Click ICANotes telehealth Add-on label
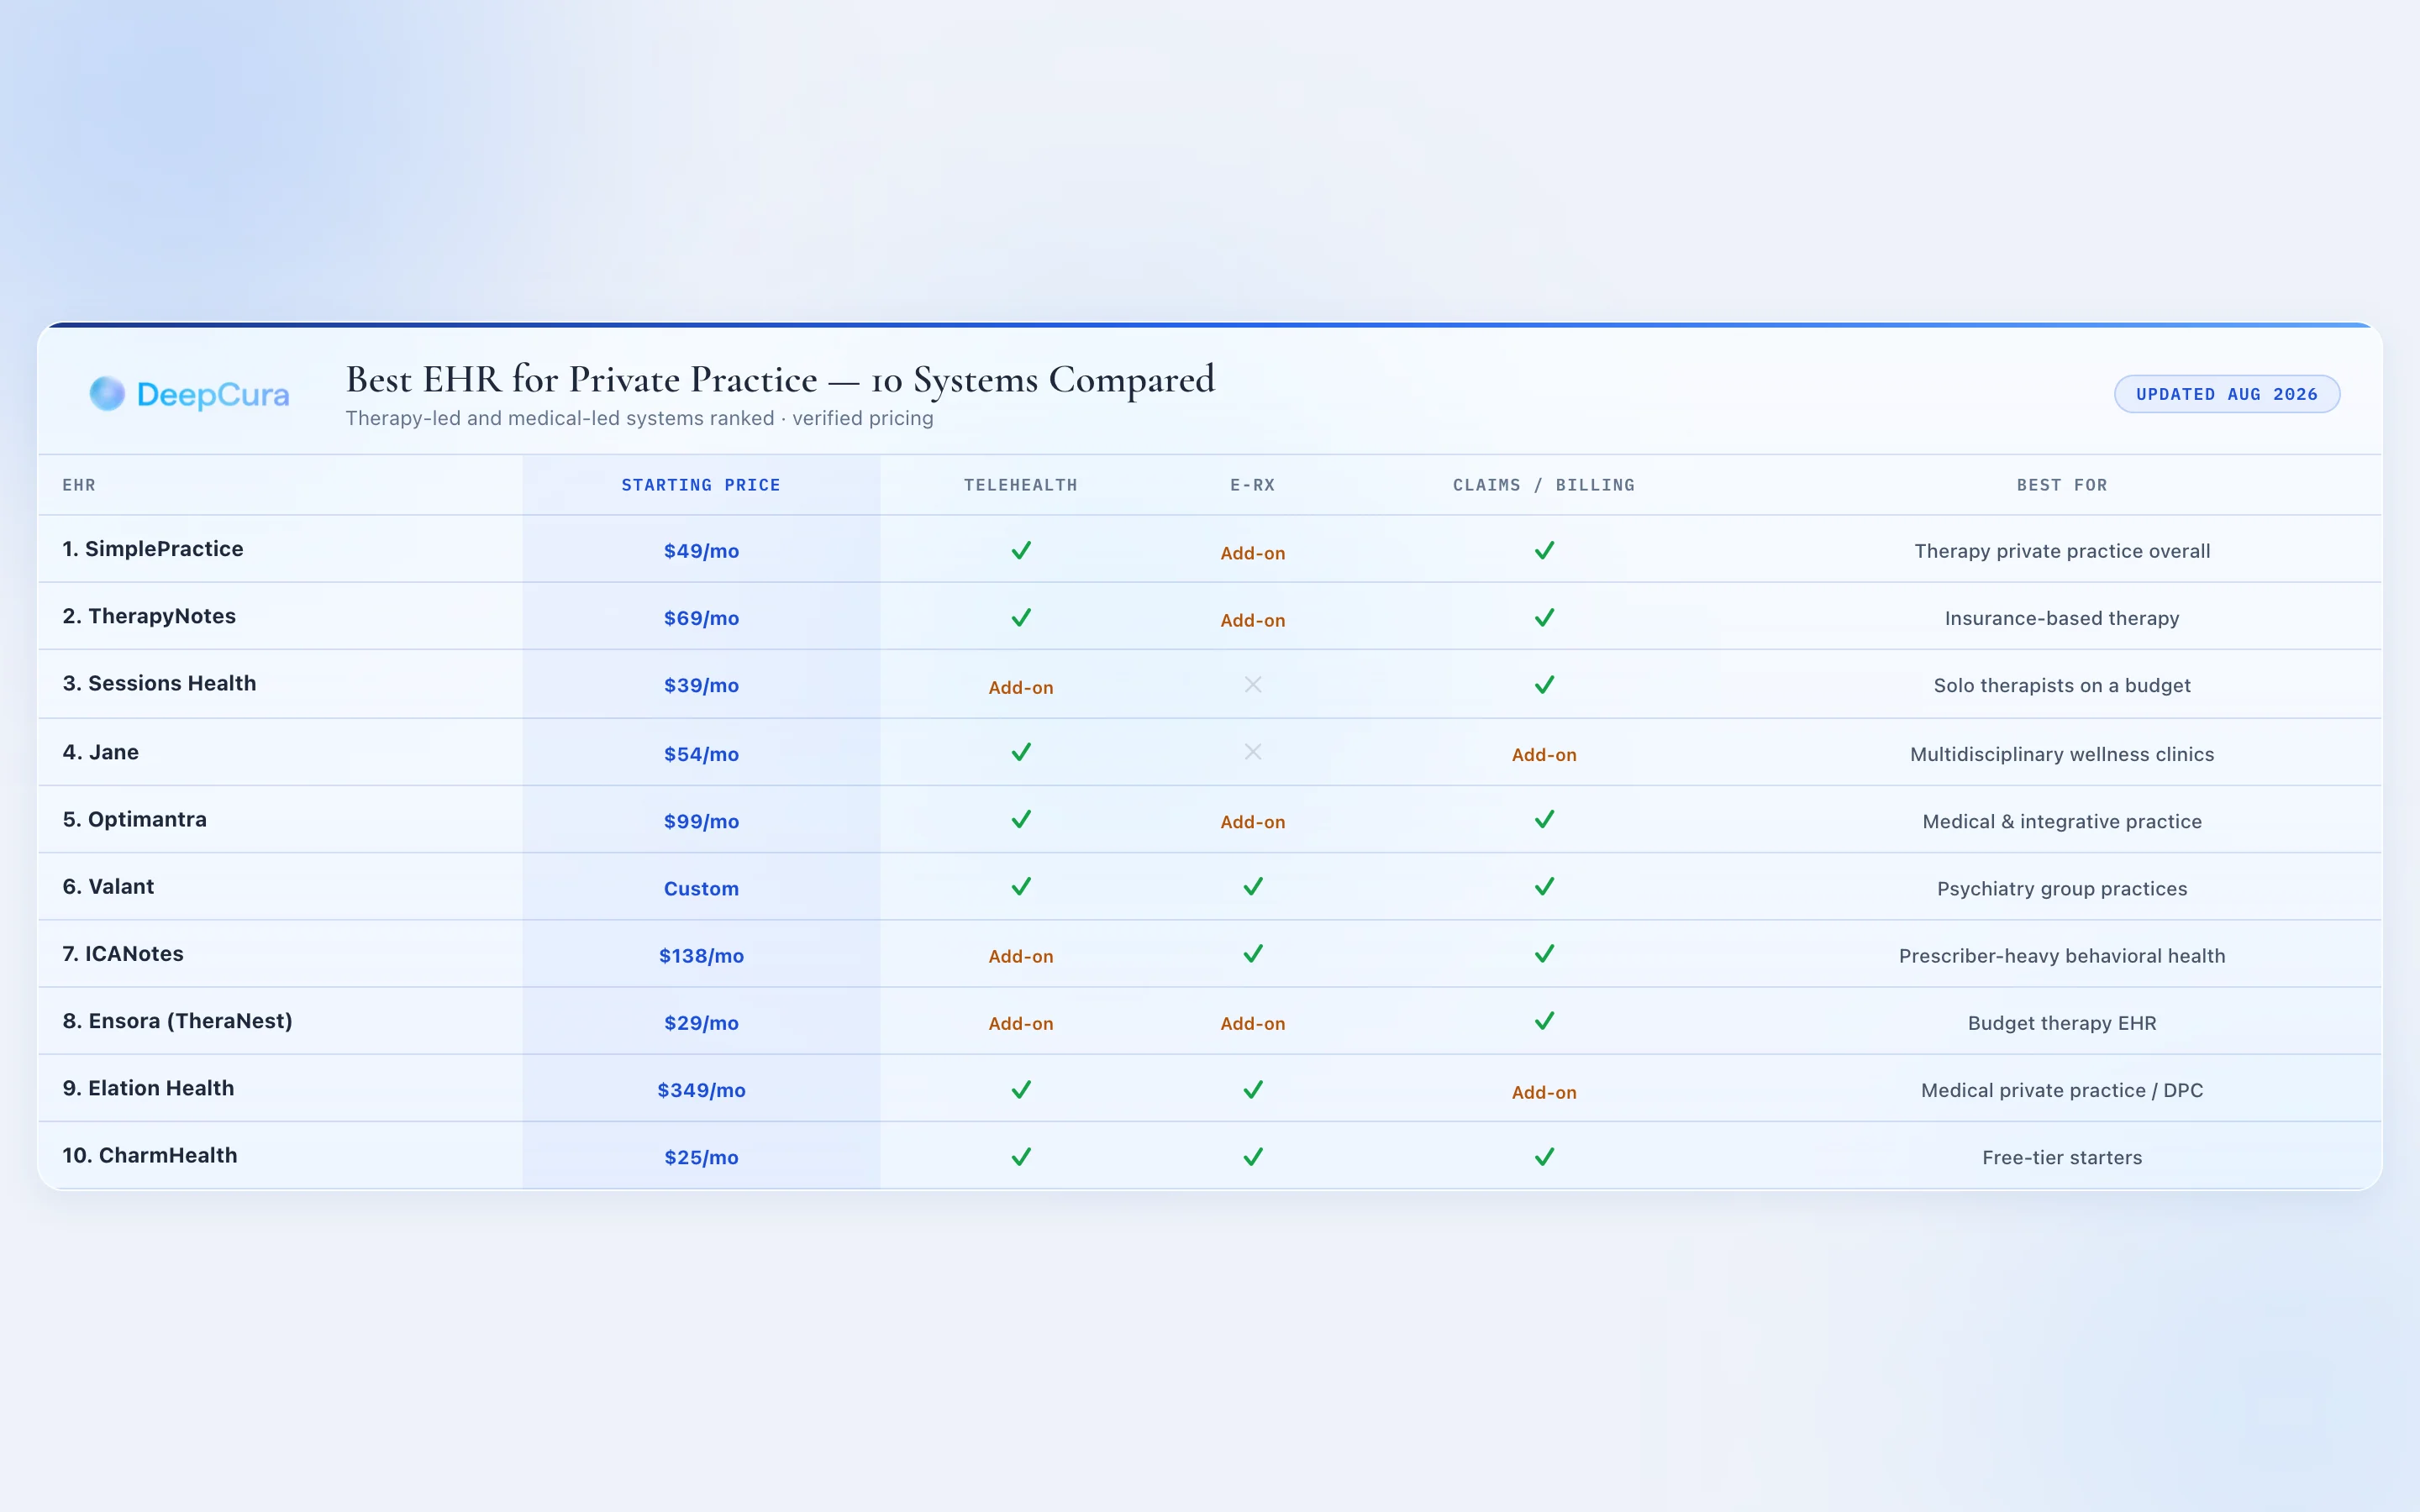Image resolution: width=2420 pixels, height=1512 pixels. tap(1020, 956)
